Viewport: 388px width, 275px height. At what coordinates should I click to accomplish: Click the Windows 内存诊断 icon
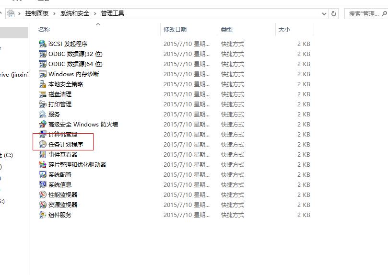43,74
